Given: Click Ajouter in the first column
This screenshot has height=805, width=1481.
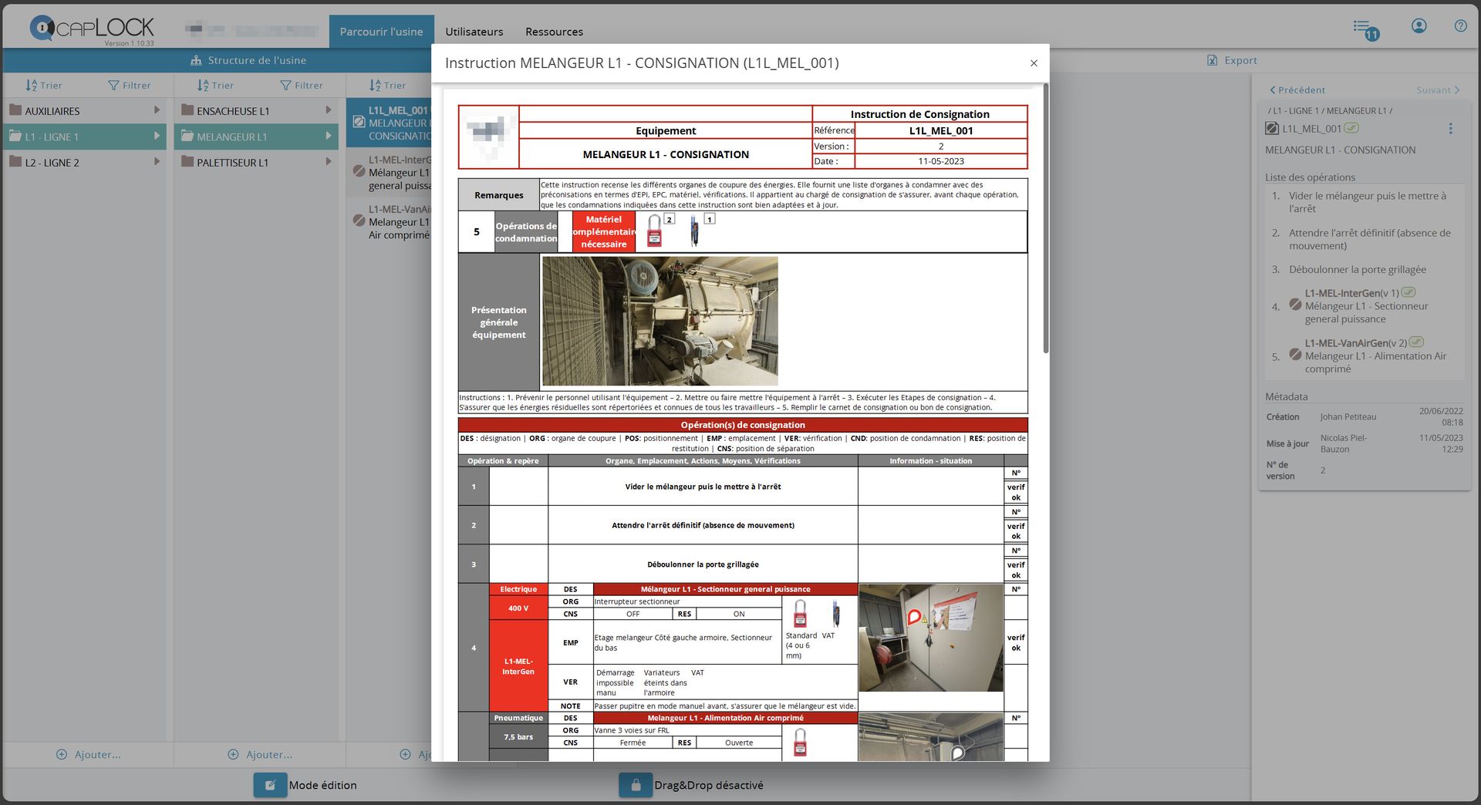Looking at the screenshot, I should pos(89,754).
